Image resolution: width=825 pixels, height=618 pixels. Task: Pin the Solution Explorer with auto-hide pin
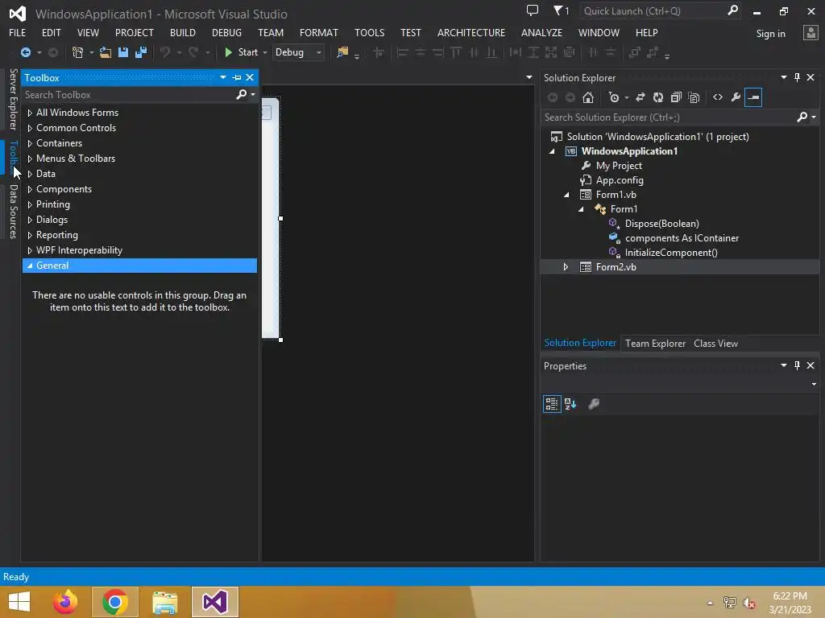(797, 77)
